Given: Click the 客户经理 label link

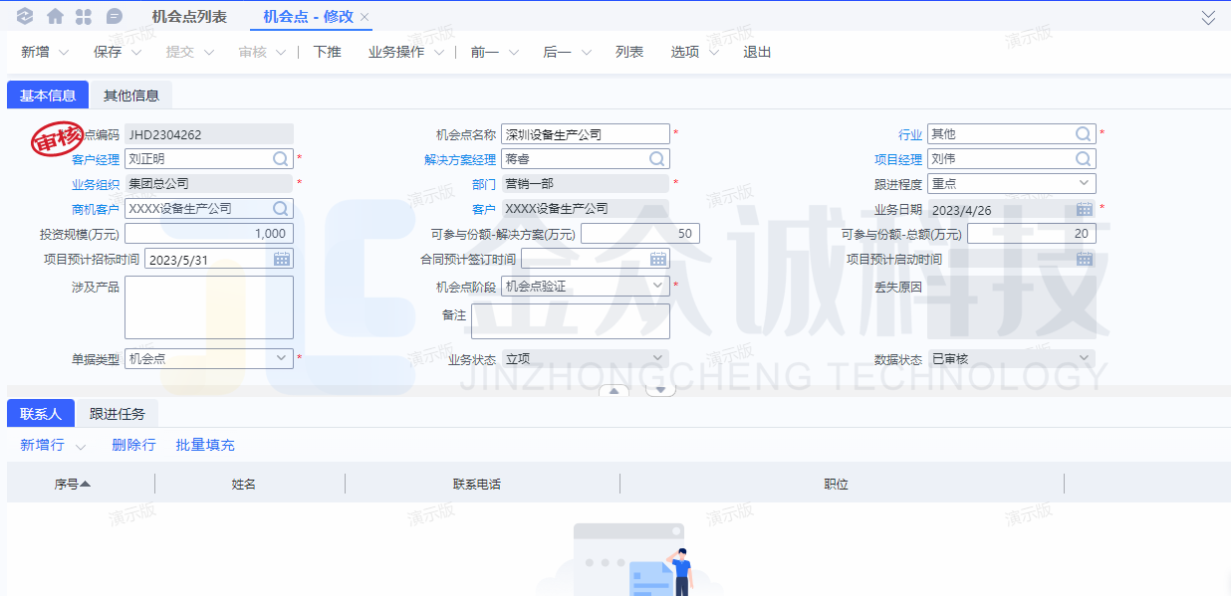Looking at the screenshot, I should click(x=96, y=159).
